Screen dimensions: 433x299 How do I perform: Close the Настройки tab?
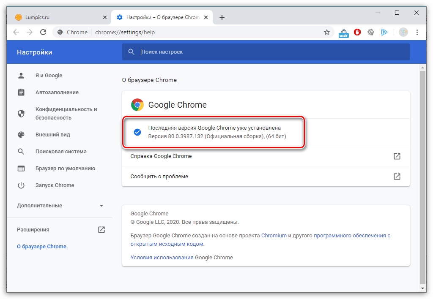206,17
